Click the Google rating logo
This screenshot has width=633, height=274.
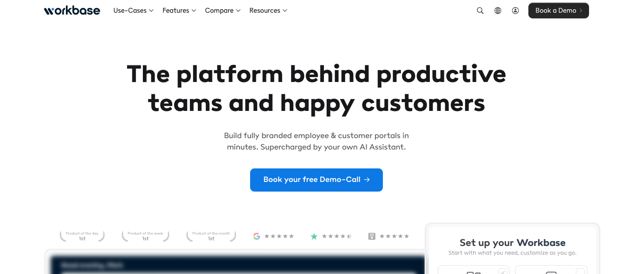(257, 236)
